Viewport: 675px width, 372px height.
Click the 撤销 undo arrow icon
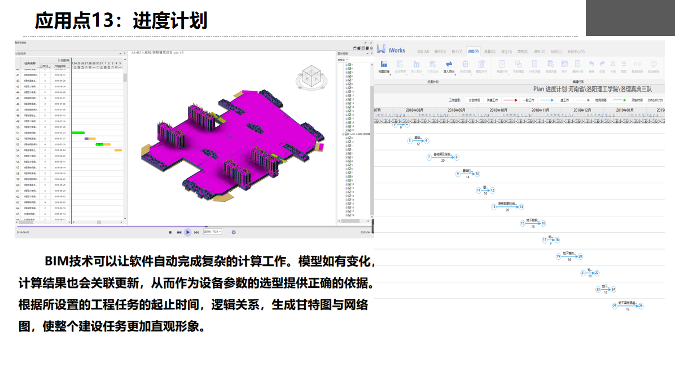pos(591,65)
